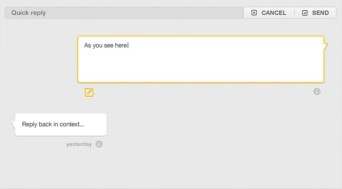Select the Quick reply title bar

[124, 13]
